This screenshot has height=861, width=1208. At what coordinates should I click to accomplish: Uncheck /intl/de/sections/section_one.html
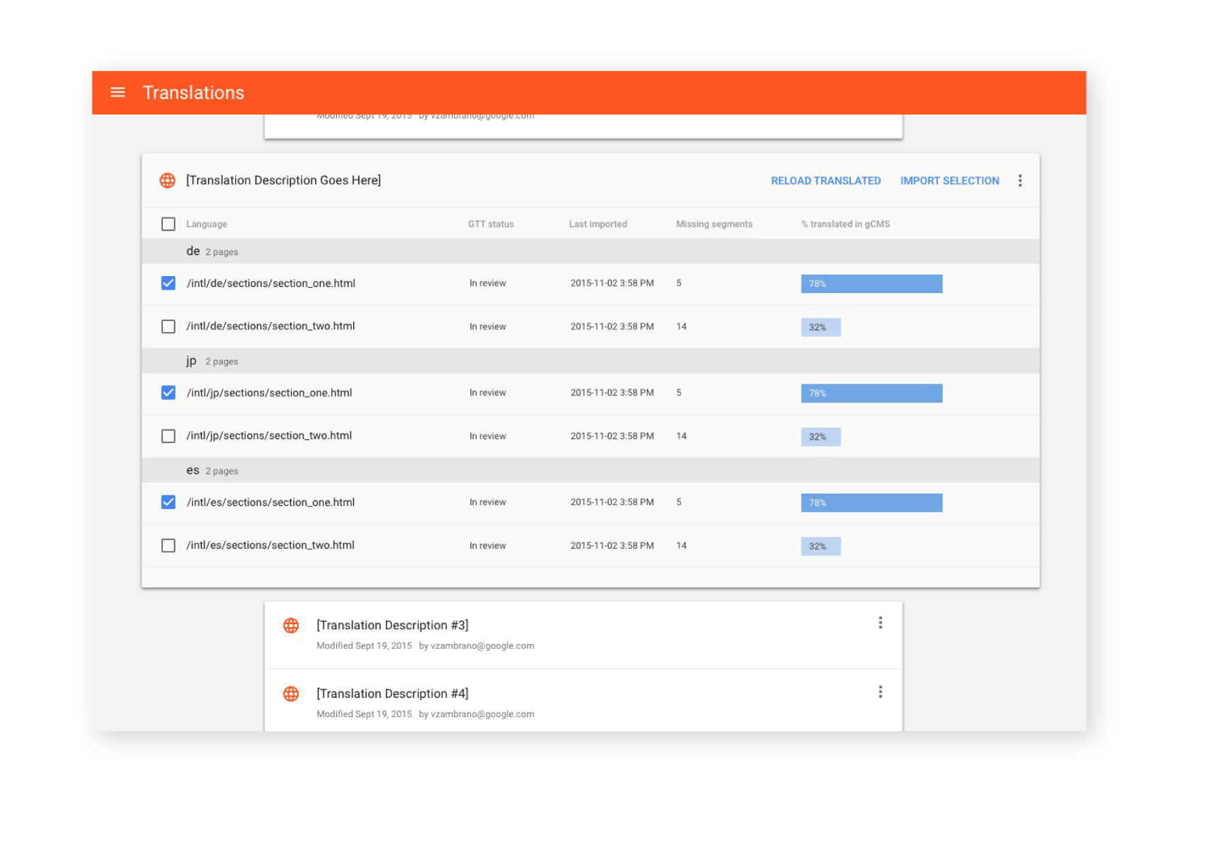tap(168, 283)
